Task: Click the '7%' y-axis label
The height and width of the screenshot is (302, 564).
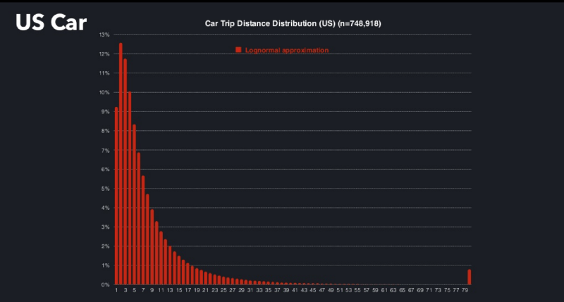Action: (x=105, y=150)
